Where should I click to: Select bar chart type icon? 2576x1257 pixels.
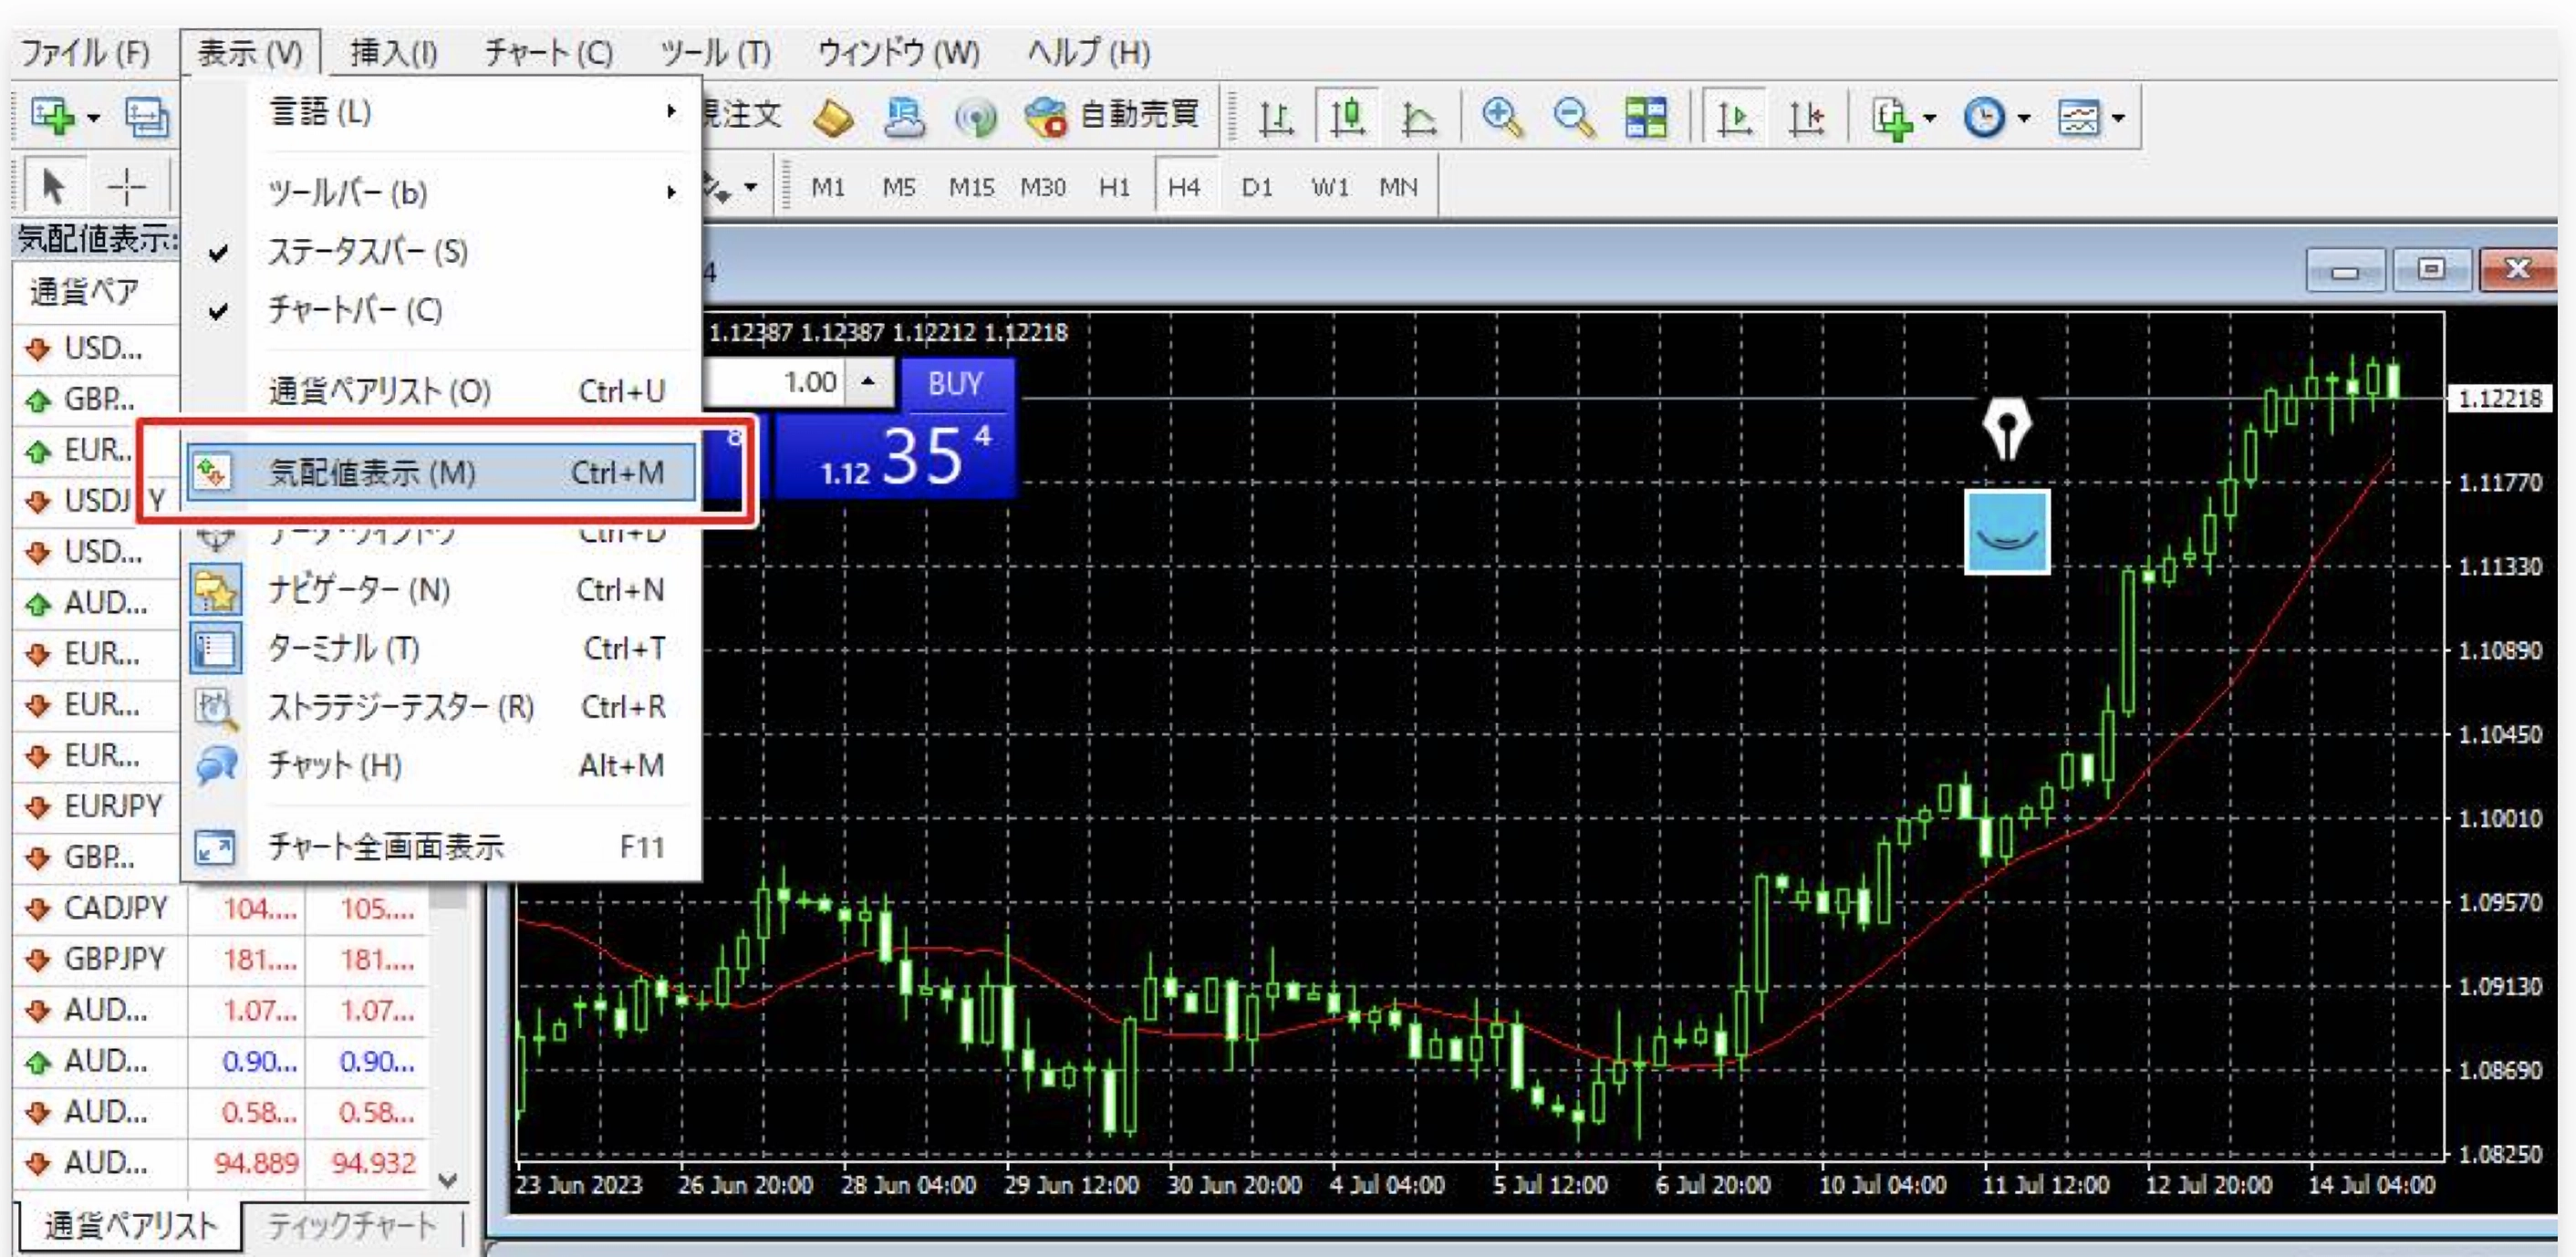[1275, 118]
